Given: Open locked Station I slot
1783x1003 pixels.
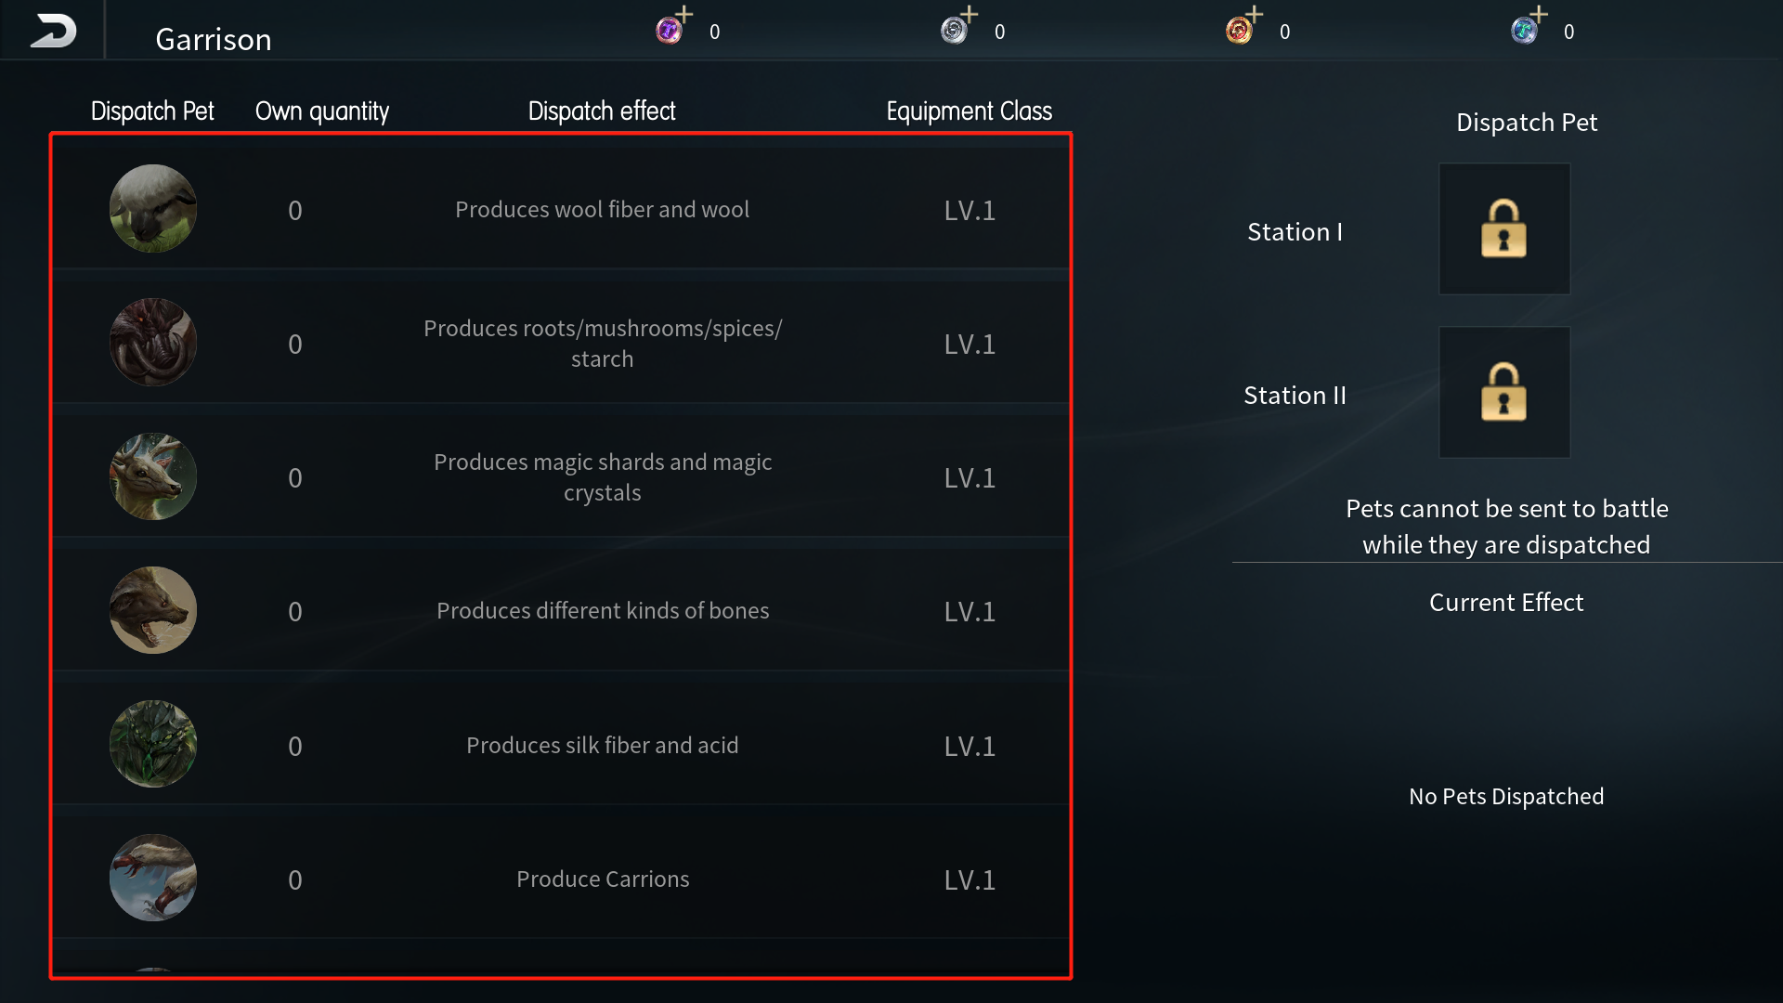Looking at the screenshot, I should pyautogui.click(x=1503, y=229).
